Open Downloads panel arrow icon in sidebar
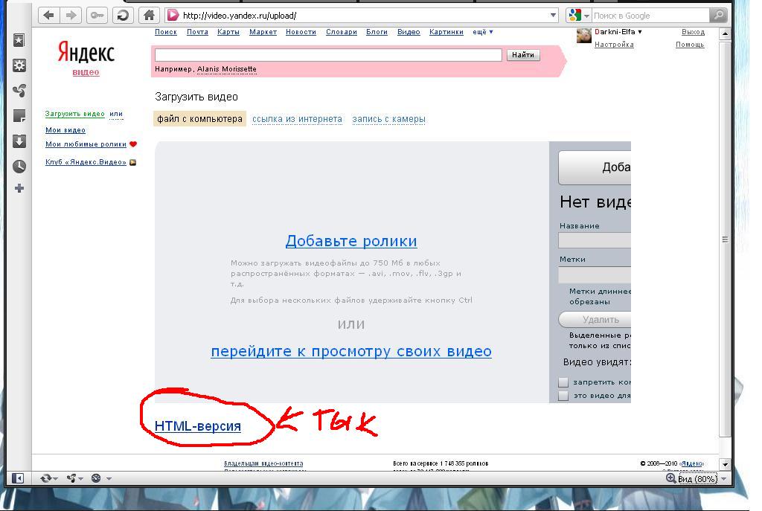The image size is (762, 511). (19, 141)
